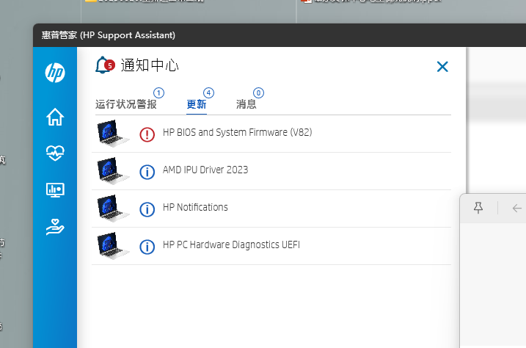The height and width of the screenshot is (348, 526).
Task: Switch to the 消息 tab
Action: pyautogui.click(x=246, y=104)
